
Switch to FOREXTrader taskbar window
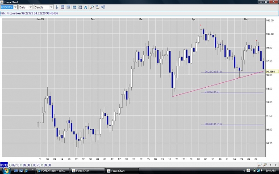click(52, 171)
